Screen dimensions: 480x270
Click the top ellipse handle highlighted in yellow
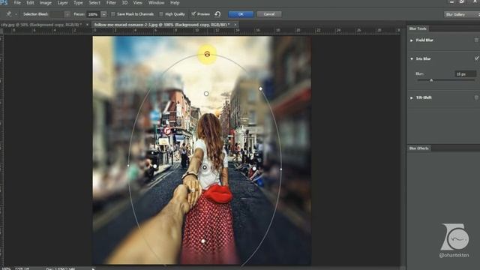pos(207,54)
